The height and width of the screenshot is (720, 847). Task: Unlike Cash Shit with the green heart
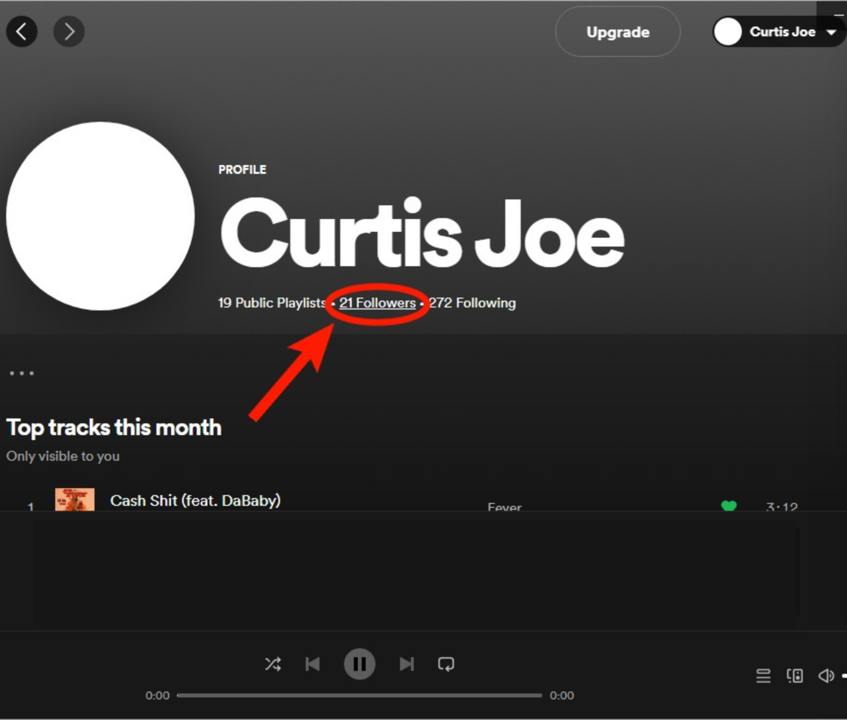pyautogui.click(x=729, y=506)
